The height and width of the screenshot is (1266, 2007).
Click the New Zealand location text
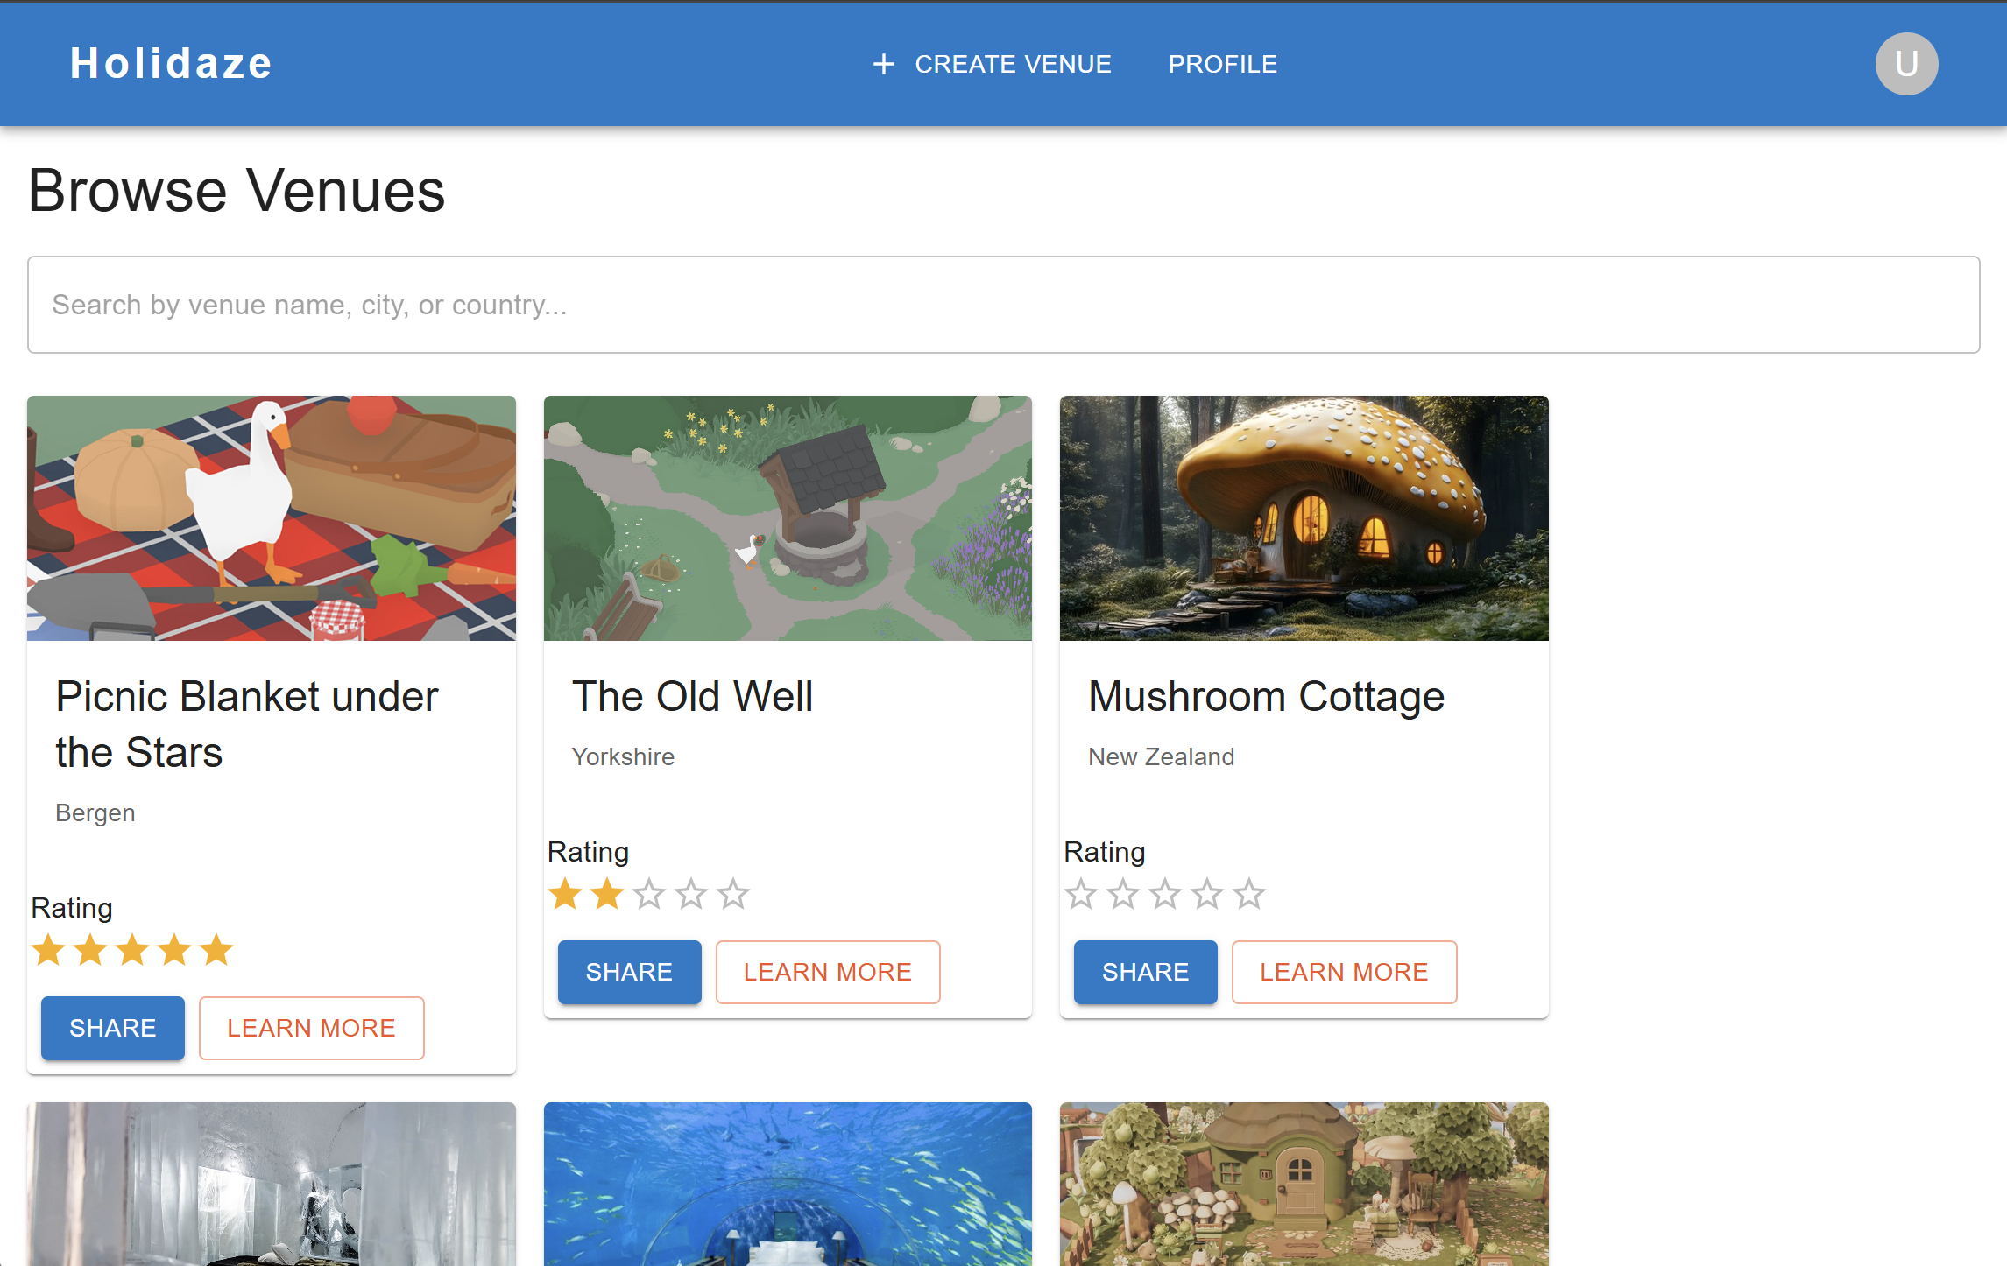click(1162, 757)
